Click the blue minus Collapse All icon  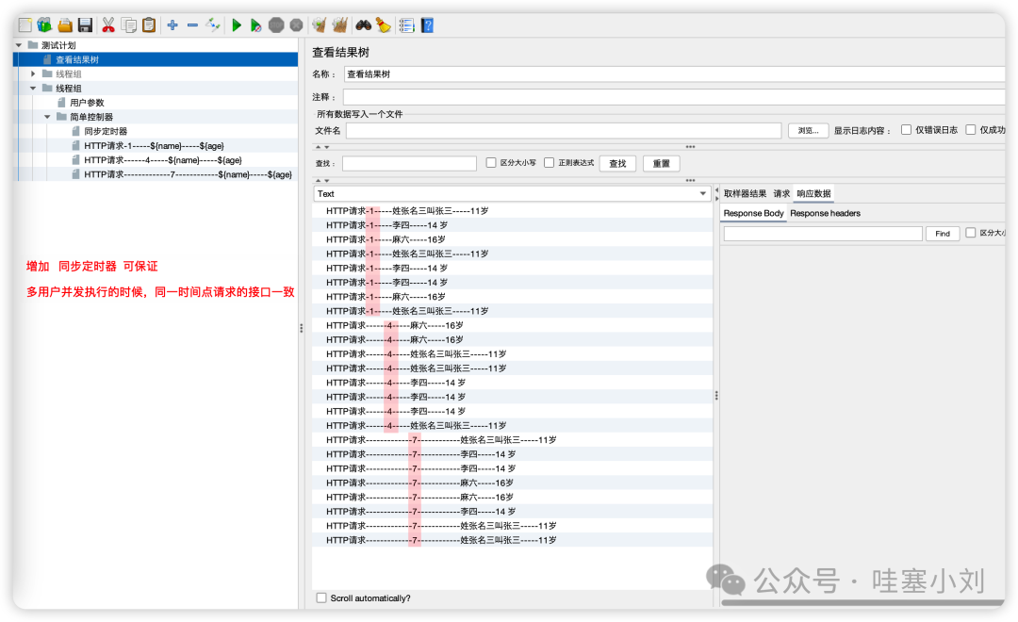pyautogui.click(x=193, y=25)
